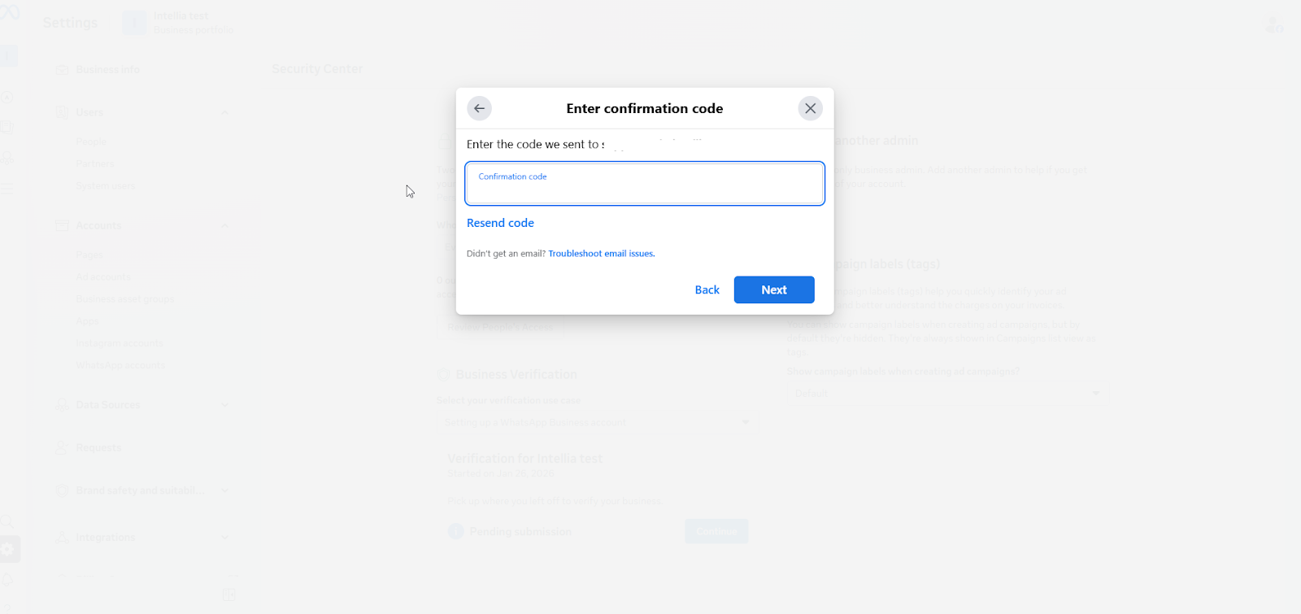Click the Meta logo at top left
The height and width of the screenshot is (614, 1301).
coord(9,13)
